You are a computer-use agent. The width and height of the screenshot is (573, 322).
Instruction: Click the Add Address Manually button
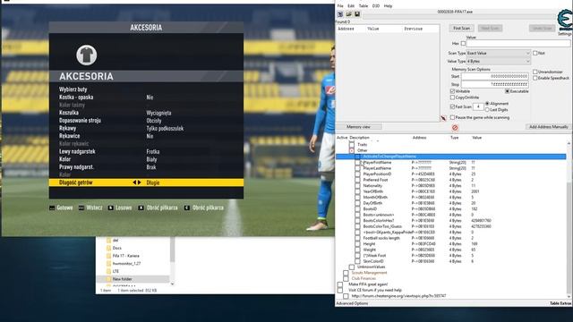tap(549, 127)
